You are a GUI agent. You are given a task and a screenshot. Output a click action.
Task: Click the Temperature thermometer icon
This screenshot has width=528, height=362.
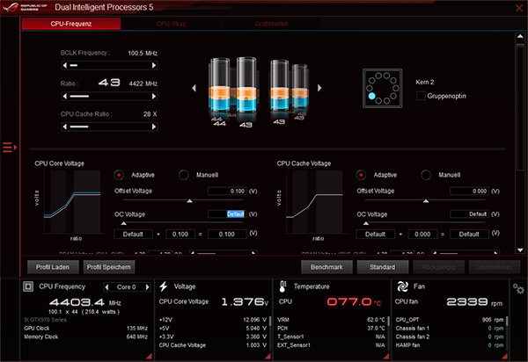coord(282,286)
